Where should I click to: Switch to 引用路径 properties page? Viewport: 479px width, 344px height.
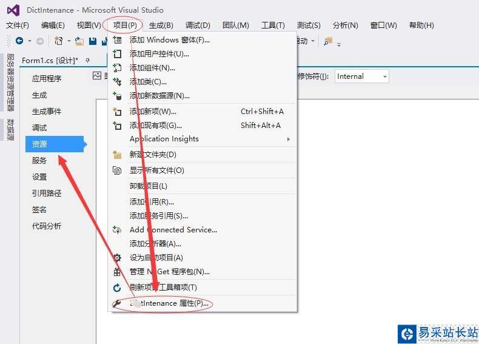(x=47, y=194)
